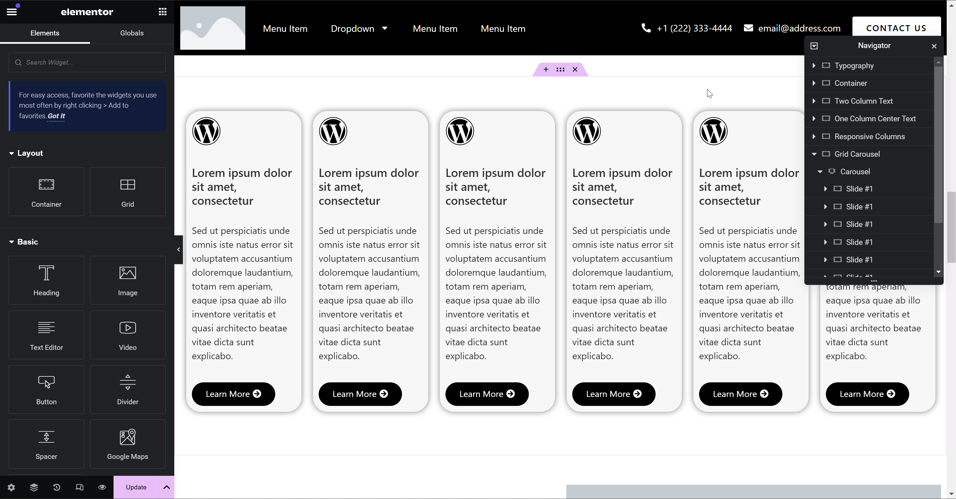Open the Navigator layers icon

34,487
